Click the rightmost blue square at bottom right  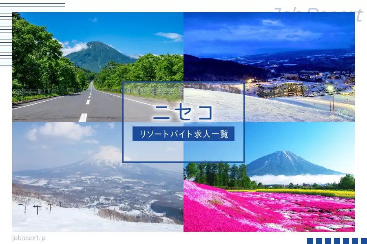(x=364, y=241)
